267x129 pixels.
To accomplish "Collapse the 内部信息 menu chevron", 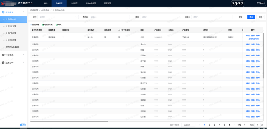I will tap(23, 12).
